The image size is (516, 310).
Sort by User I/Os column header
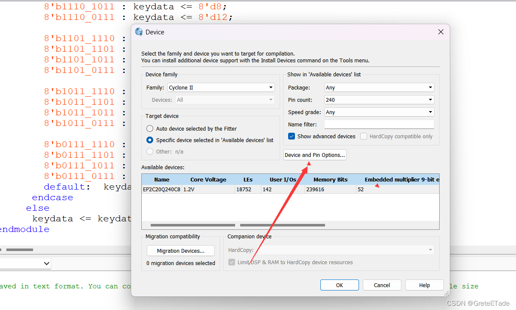click(283, 179)
